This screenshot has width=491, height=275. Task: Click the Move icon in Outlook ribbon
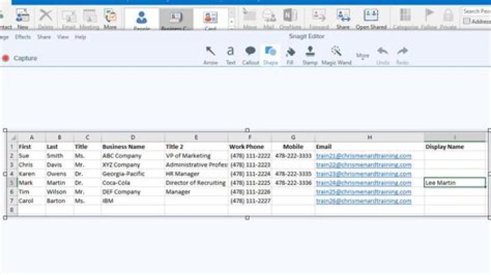[250, 19]
